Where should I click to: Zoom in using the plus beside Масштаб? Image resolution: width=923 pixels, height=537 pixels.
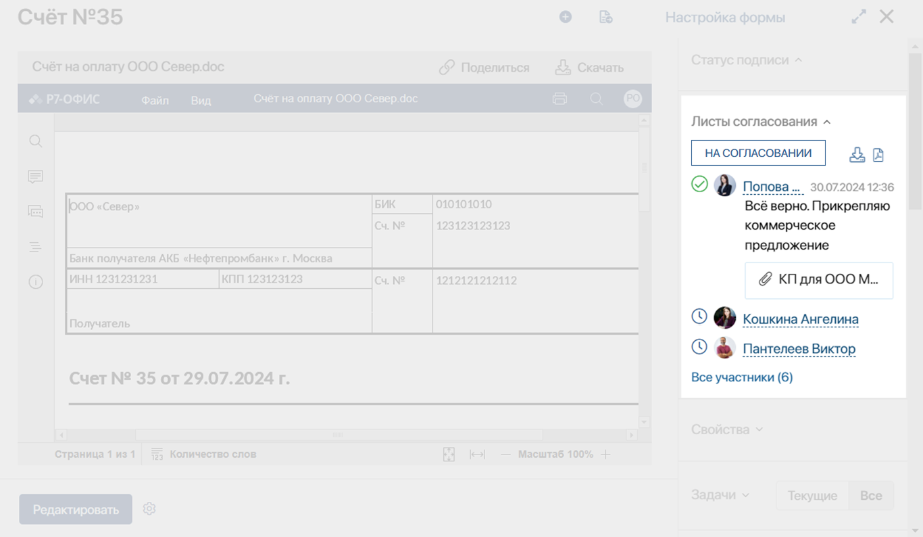[605, 454]
